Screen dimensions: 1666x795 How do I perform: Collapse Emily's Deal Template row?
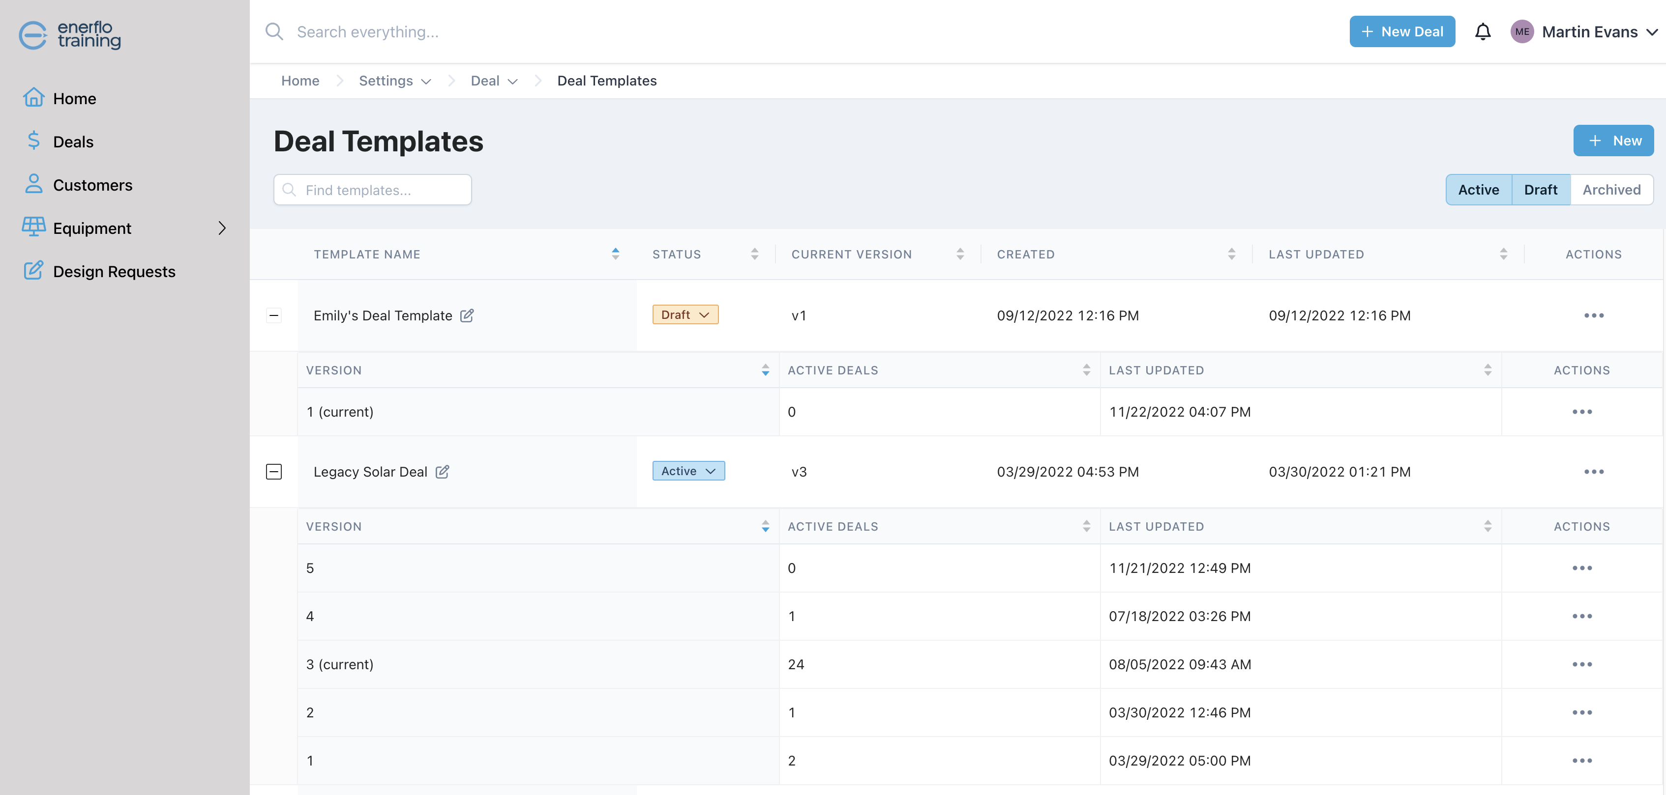[x=273, y=315]
